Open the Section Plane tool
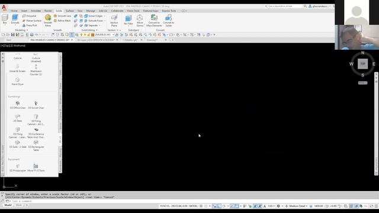The height and width of the screenshot is (213, 379). point(114,21)
